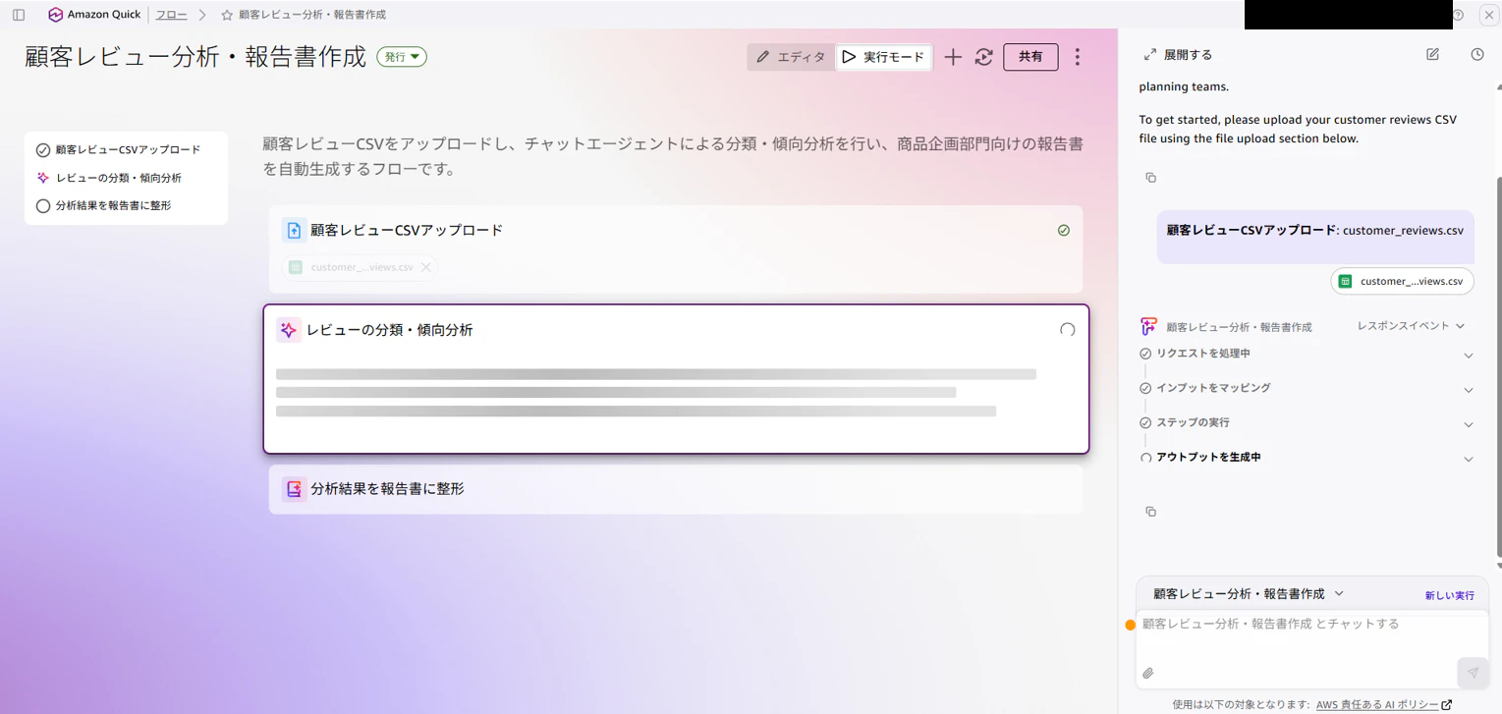The height and width of the screenshot is (714, 1502).
Task: Click the upload icon on 顧客レビューCSVアップロード card
Action: [x=294, y=231]
